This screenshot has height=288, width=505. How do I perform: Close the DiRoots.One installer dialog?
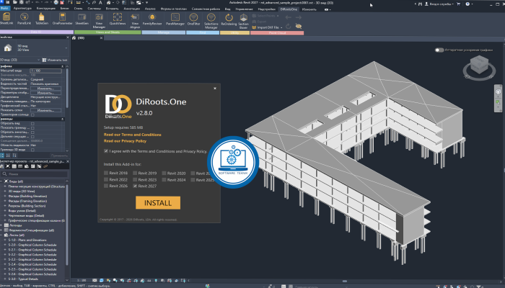[215, 88]
